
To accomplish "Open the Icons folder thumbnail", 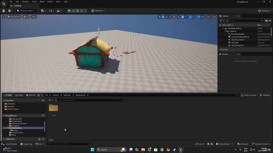I will [x=53, y=108].
